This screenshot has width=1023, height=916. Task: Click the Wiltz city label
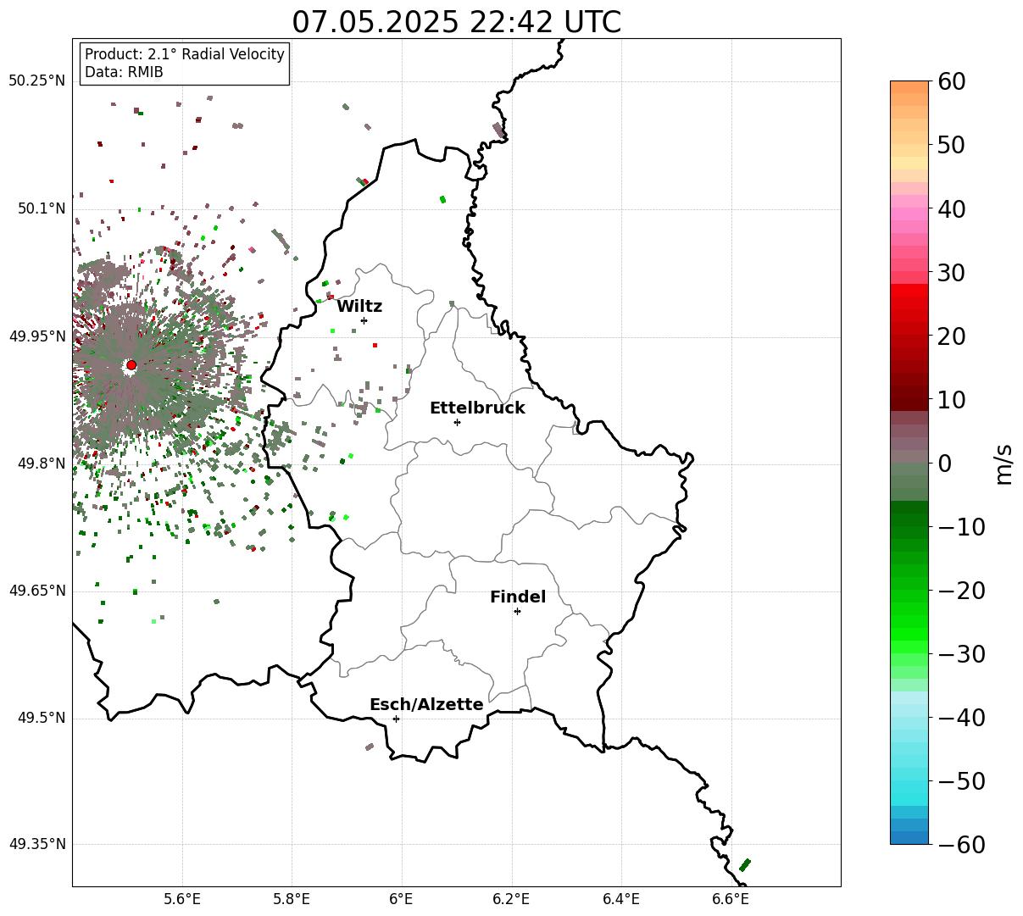[x=359, y=307]
